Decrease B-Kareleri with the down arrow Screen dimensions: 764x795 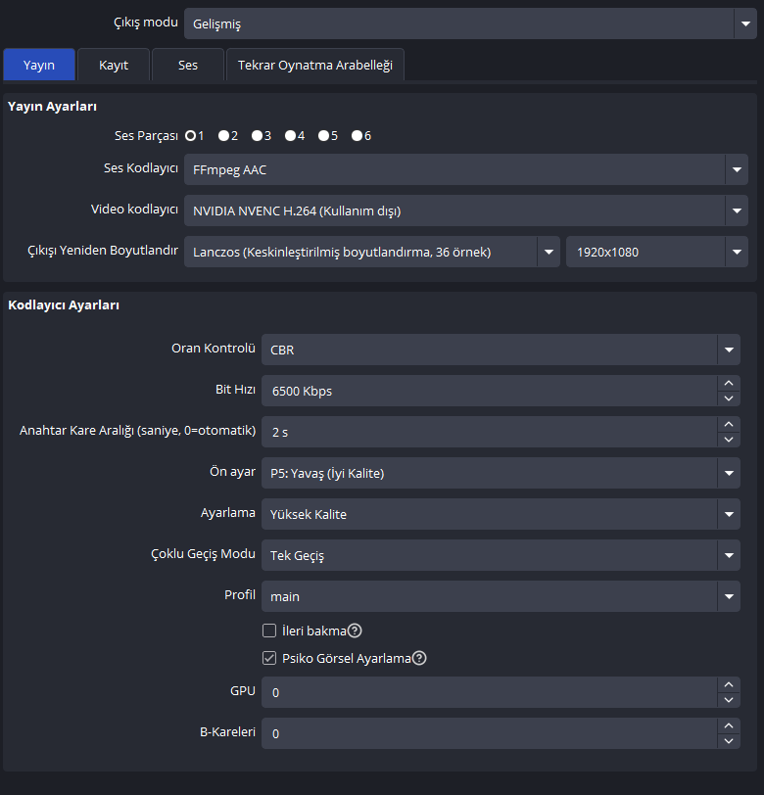click(x=729, y=741)
